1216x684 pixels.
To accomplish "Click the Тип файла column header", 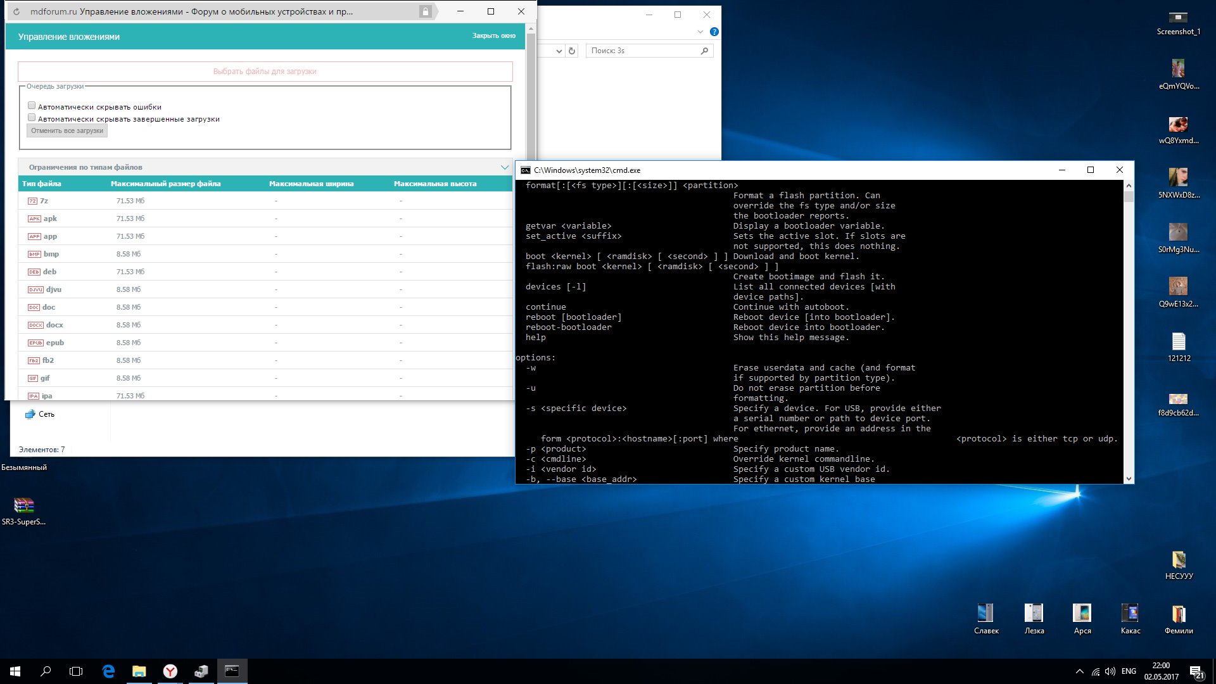I will click(42, 184).
